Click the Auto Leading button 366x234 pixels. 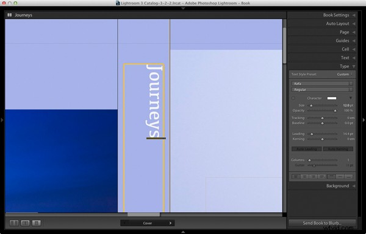[307, 149]
